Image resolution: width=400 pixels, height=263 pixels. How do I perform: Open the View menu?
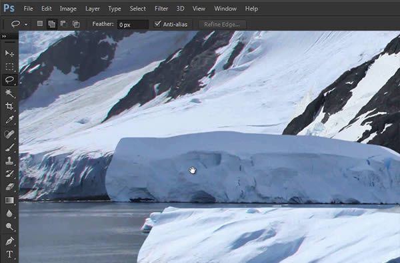tap(199, 9)
